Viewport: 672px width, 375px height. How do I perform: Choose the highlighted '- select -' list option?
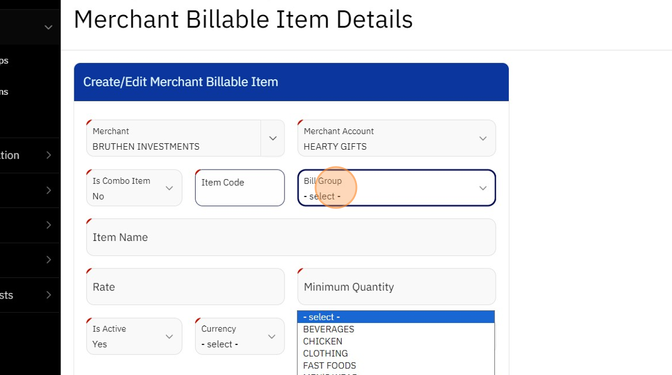395,317
